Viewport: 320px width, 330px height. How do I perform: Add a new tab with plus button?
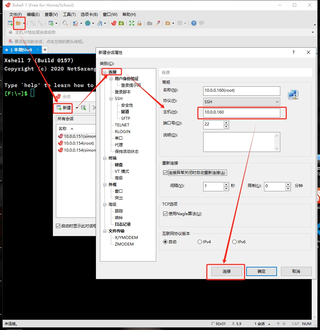tap(45, 50)
